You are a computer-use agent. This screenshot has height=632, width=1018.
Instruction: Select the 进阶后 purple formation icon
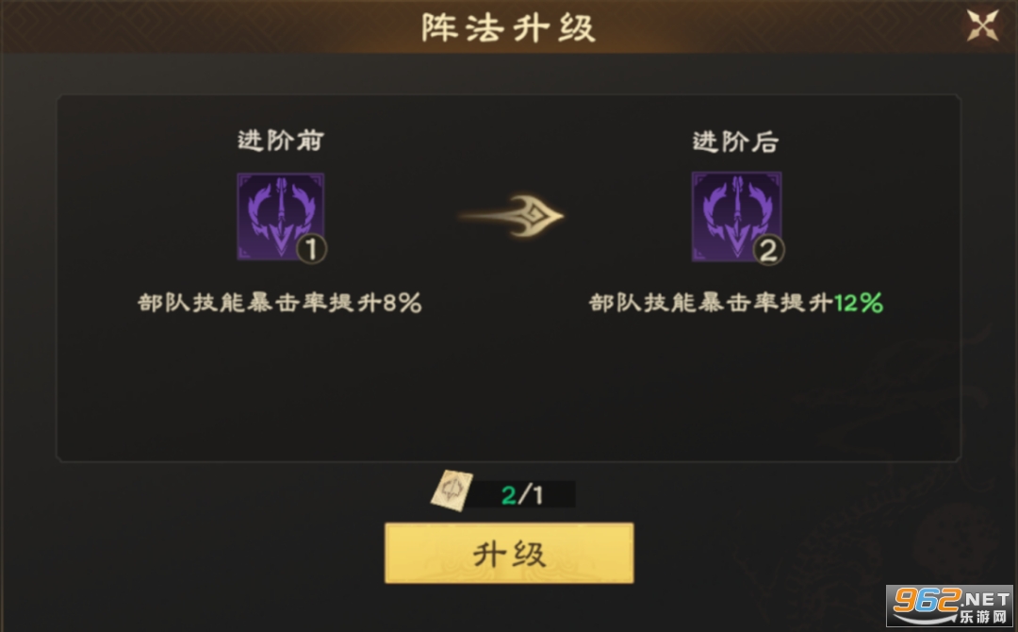pyautogui.click(x=736, y=216)
